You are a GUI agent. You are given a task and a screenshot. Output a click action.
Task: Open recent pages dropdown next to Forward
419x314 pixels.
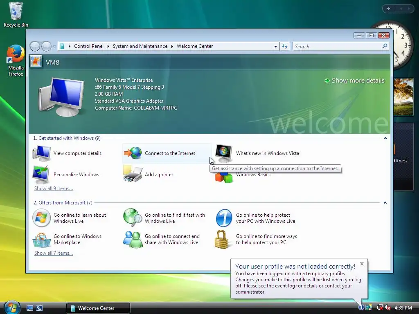coord(54,47)
